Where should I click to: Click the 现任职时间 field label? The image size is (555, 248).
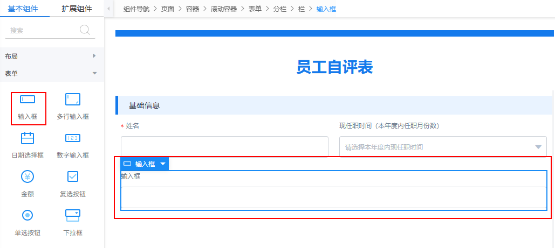[389, 126]
